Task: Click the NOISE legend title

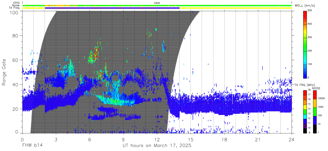Action: [317, 88]
